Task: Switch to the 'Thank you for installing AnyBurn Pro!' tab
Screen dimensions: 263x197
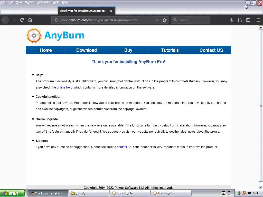Action: pyautogui.click(x=83, y=11)
